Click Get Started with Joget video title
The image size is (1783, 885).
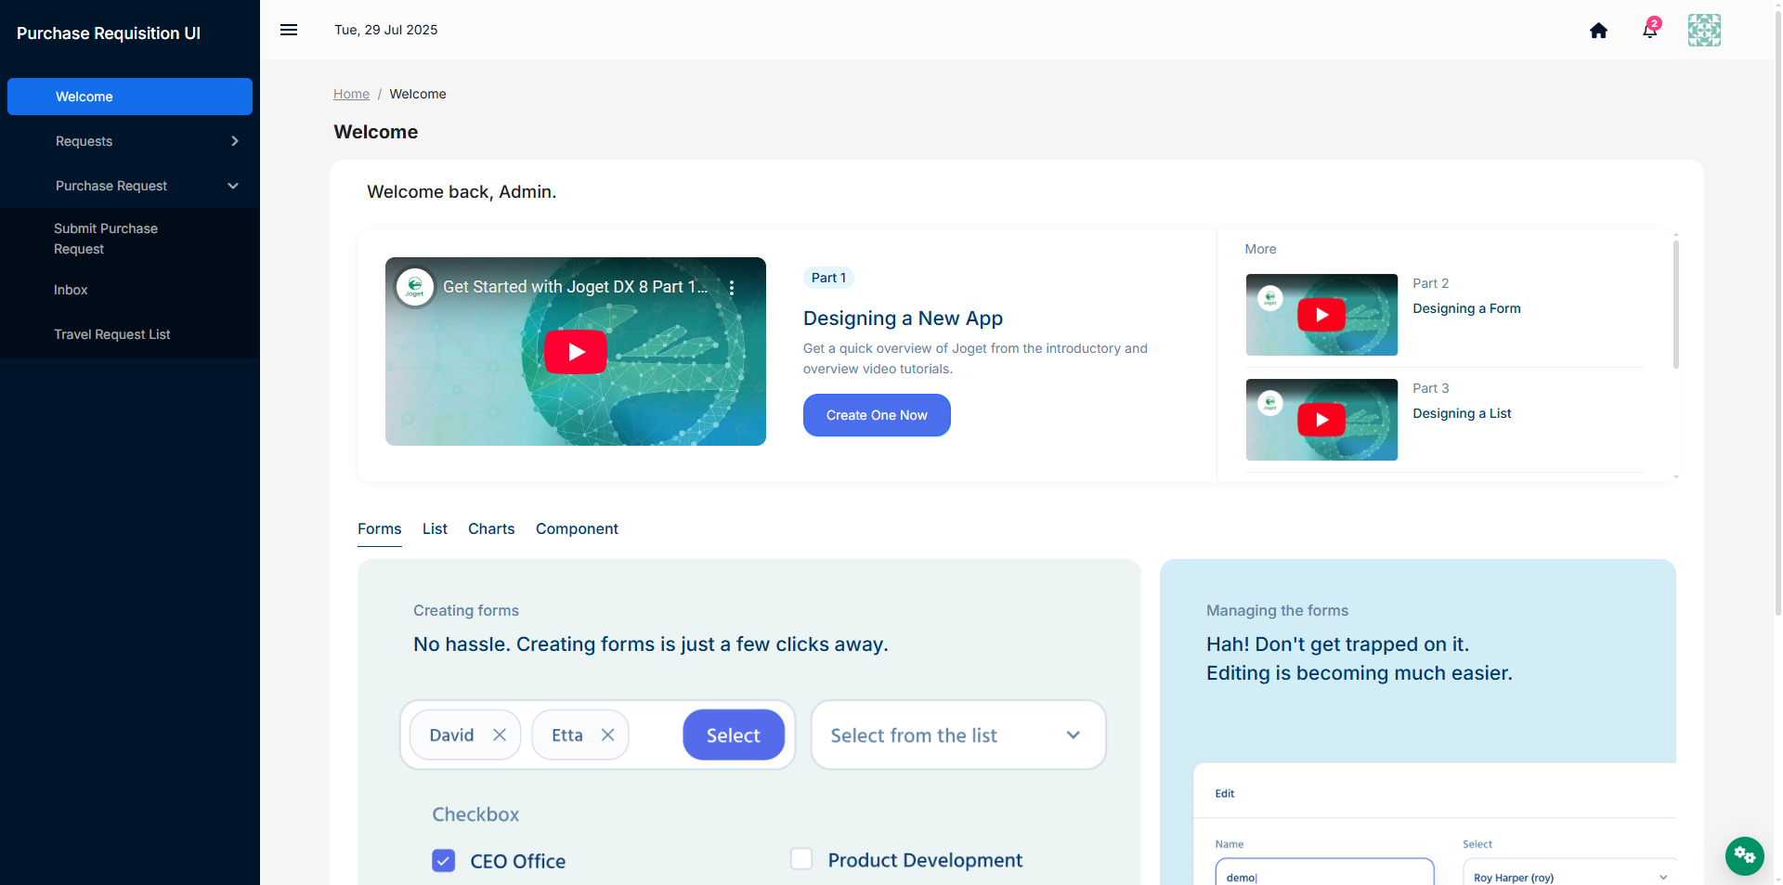(x=576, y=287)
